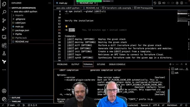Open the Source Control view
Viewport: 190px width, 107px height.
[x=4, y=21]
